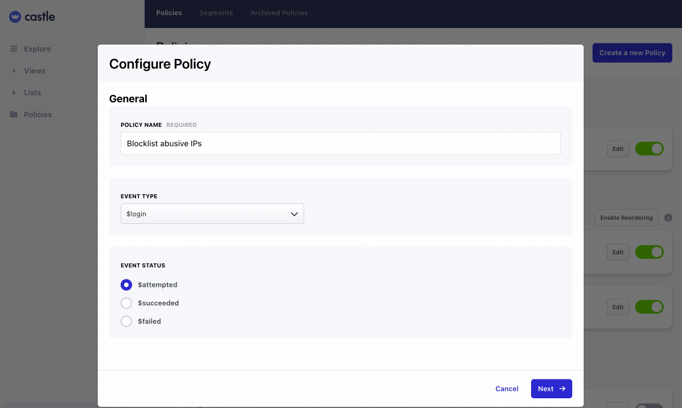Toggle the third green policy switch

click(649, 307)
